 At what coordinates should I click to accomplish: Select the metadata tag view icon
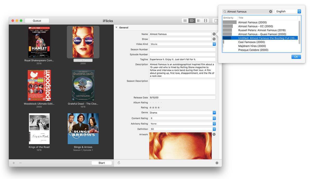[x=192, y=21]
